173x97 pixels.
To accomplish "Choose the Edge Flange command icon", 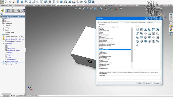I will click(x=149, y=30).
